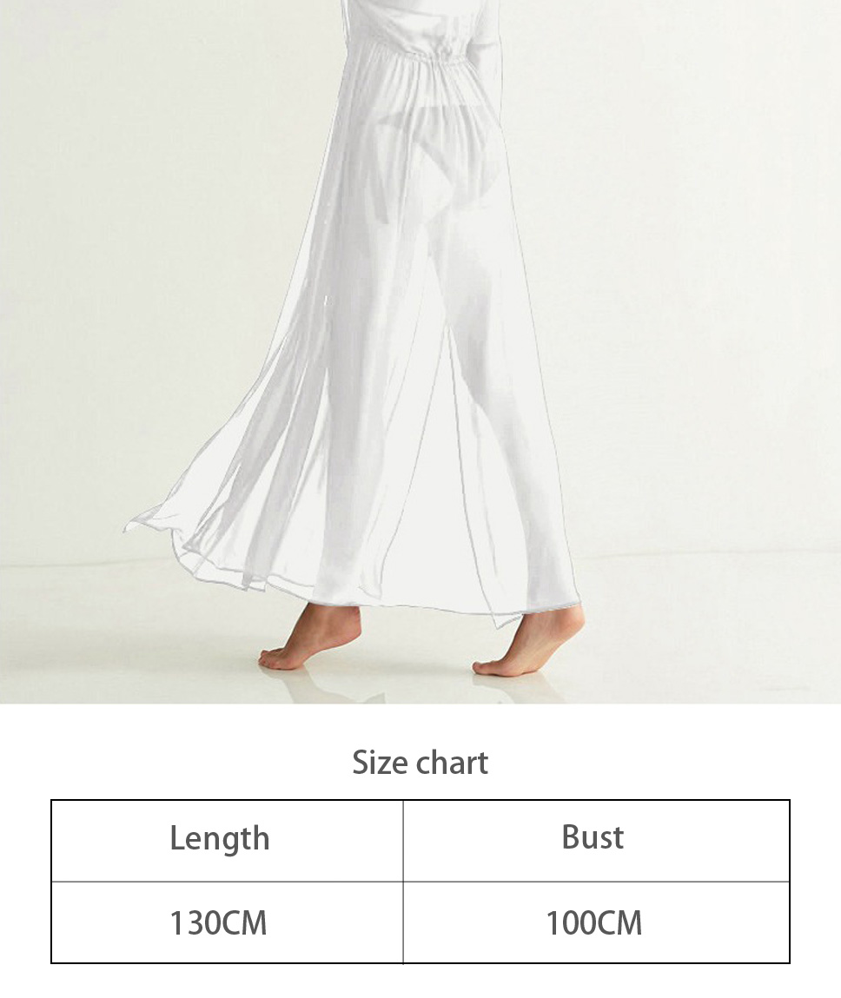Click the Length column header cell
This screenshot has width=841, height=998.
coord(228,841)
